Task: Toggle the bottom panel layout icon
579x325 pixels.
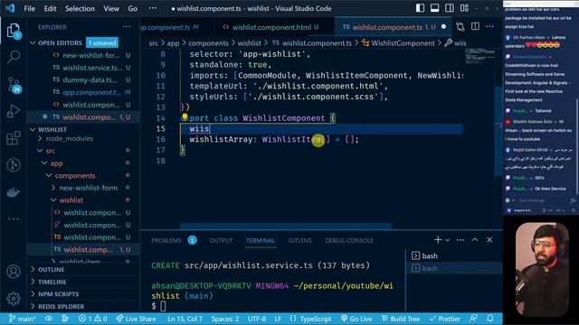Action: point(434,8)
